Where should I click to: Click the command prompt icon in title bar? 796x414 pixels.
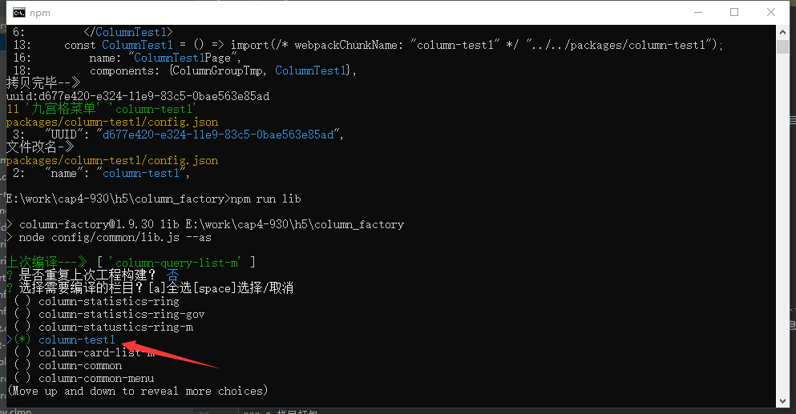[18, 12]
